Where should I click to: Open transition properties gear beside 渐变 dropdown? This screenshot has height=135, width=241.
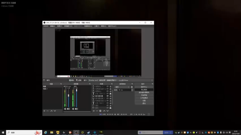[x=132, y=87]
